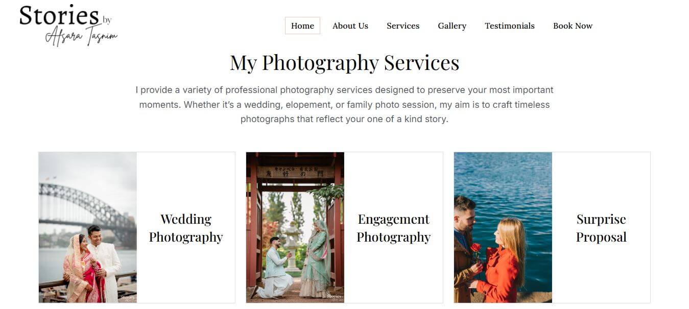Click the Surprise Proposal card title
The height and width of the screenshot is (309, 689).
tap(601, 228)
